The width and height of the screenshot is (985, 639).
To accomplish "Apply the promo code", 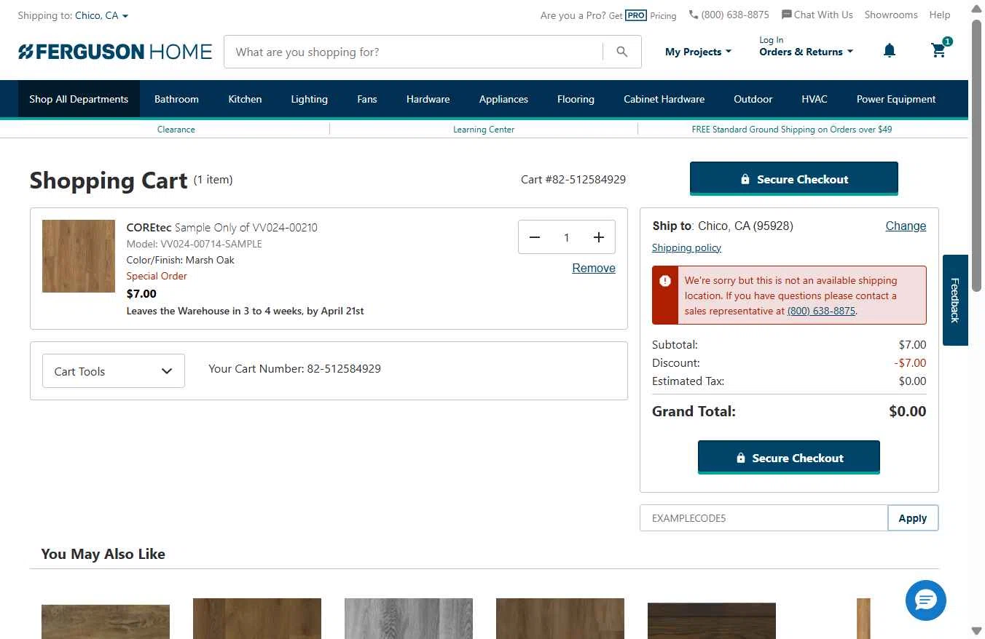I will tap(912, 518).
